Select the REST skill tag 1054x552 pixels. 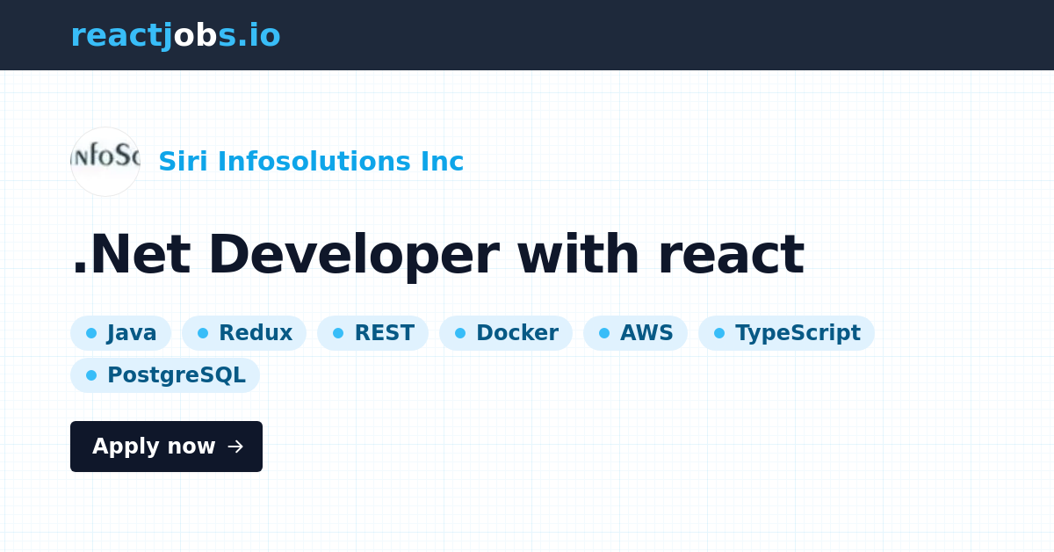coord(372,333)
